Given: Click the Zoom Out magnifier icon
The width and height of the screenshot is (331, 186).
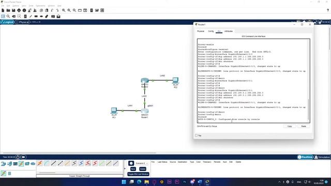Looking at the screenshot, I should click(74, 10).
